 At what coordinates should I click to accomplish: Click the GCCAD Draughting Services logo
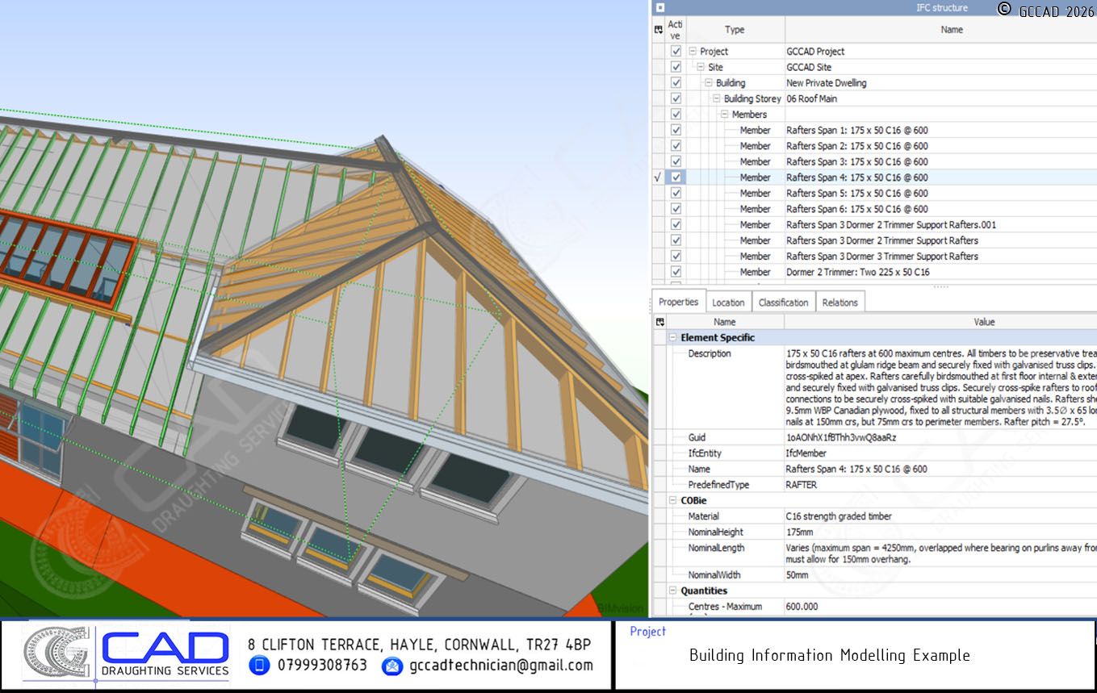point(127,655)
